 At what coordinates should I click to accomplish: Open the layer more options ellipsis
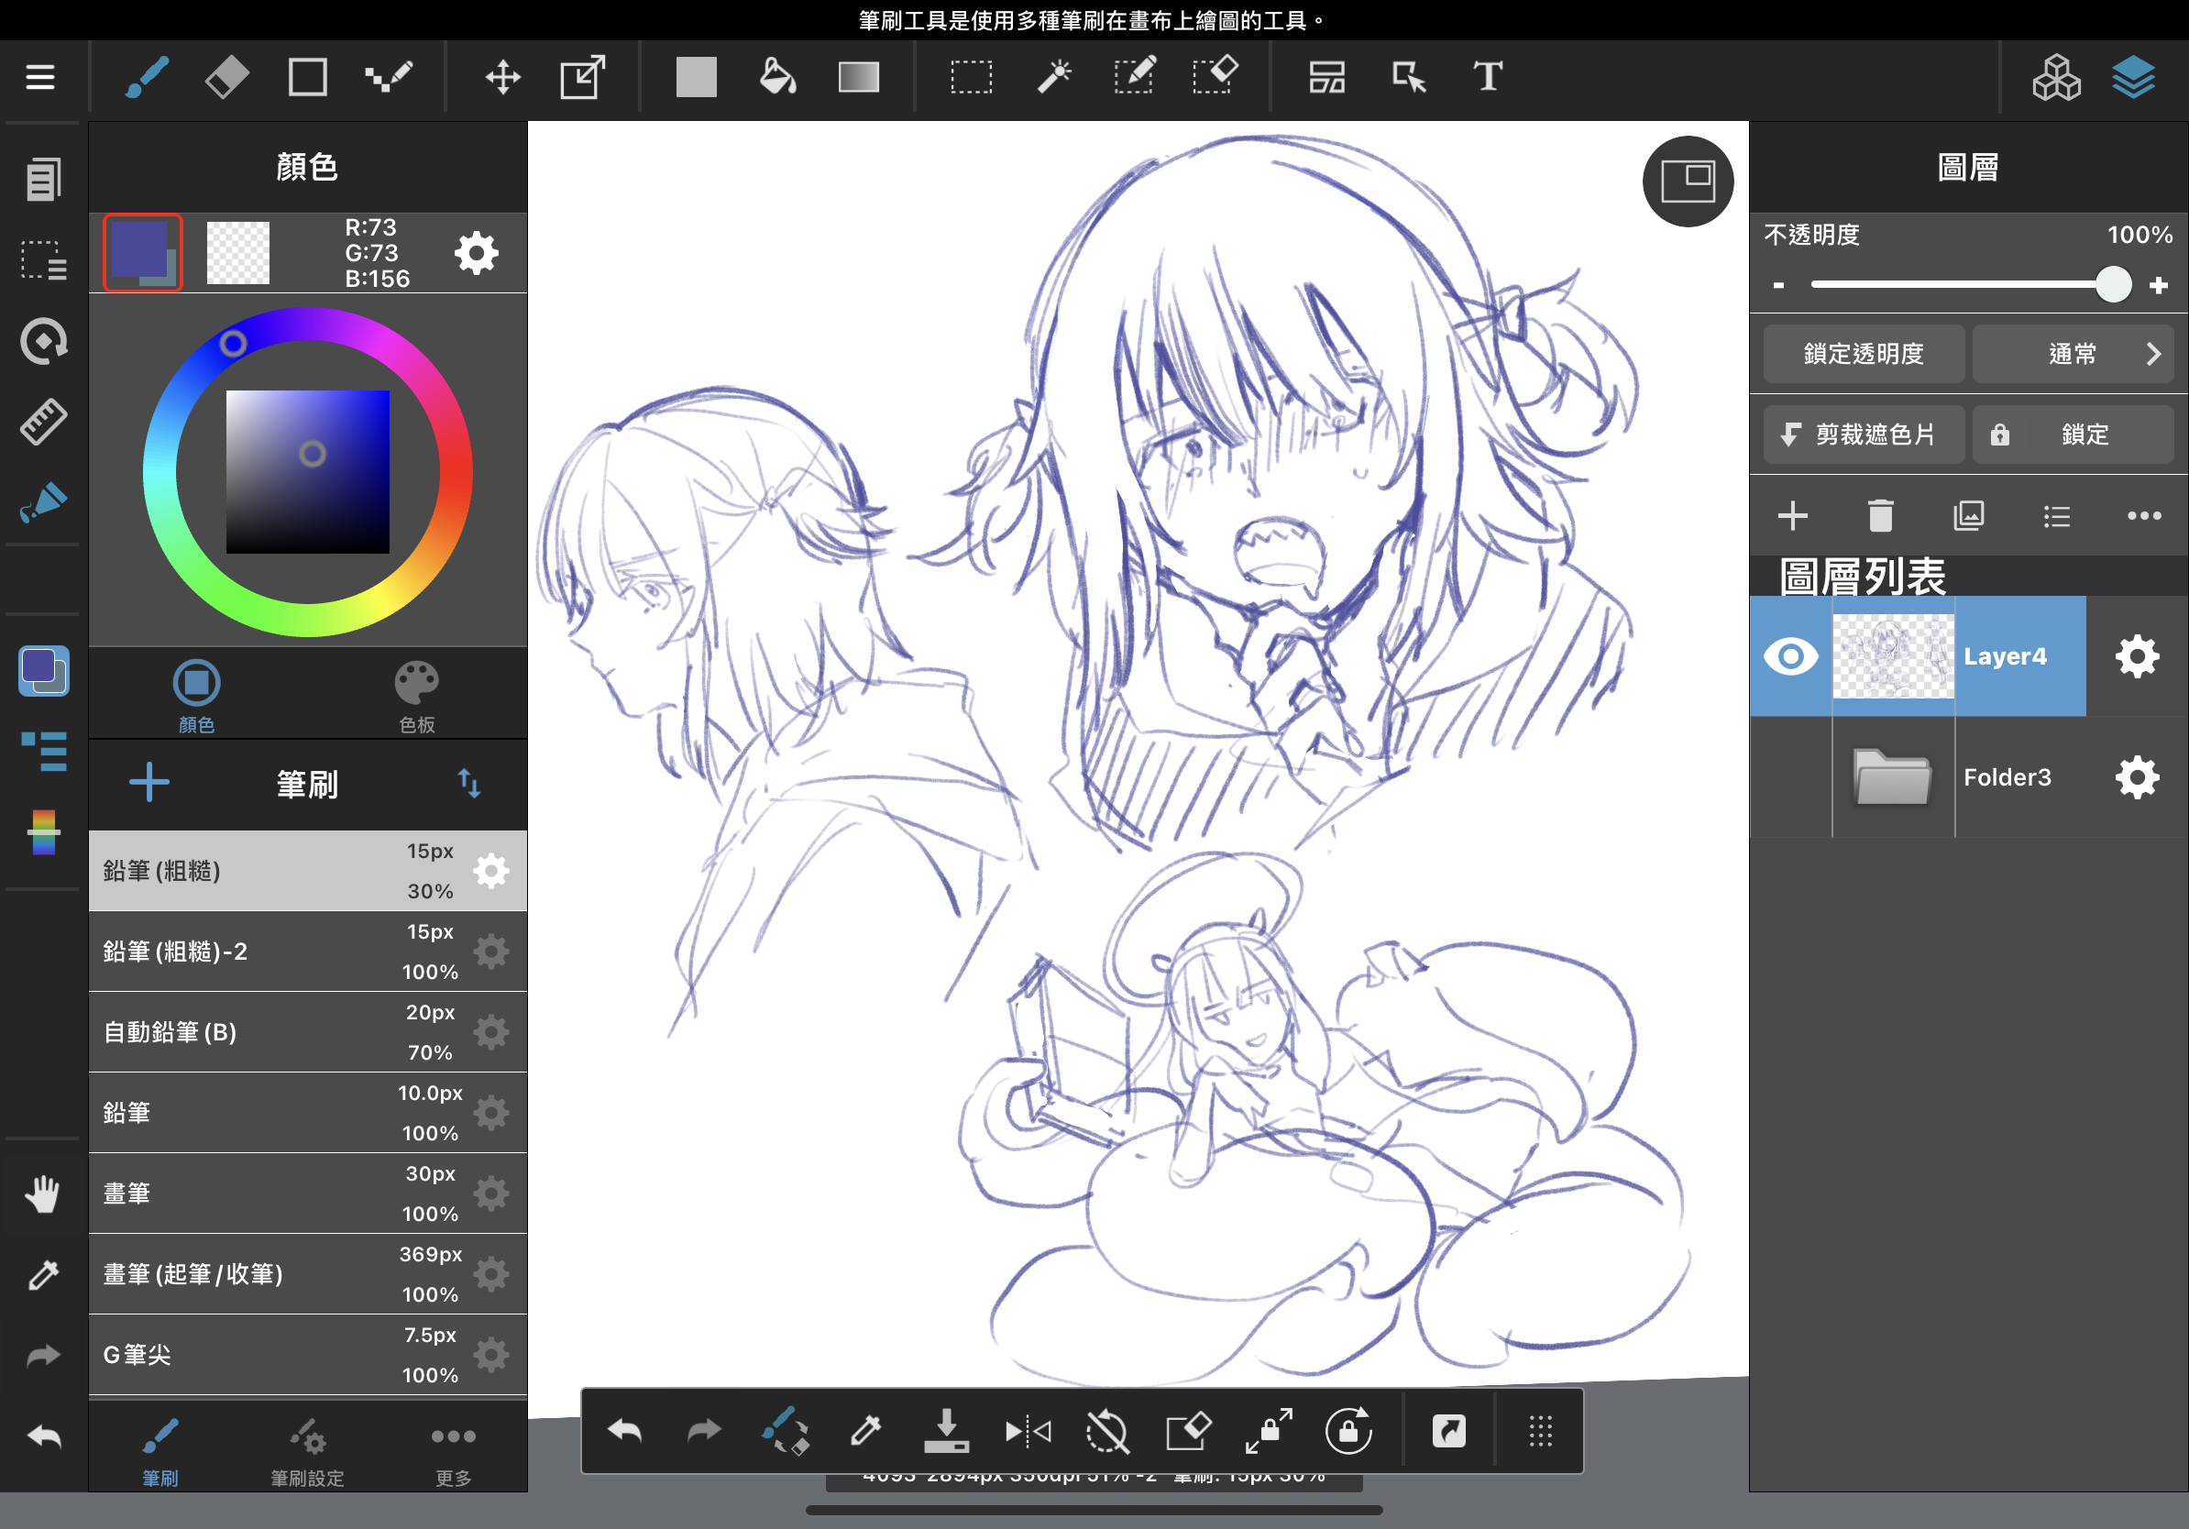pos(2143,516)
